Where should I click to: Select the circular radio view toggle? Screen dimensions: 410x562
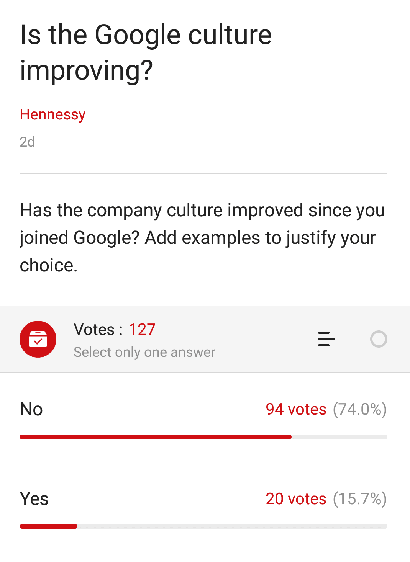[x=379, y=339]
